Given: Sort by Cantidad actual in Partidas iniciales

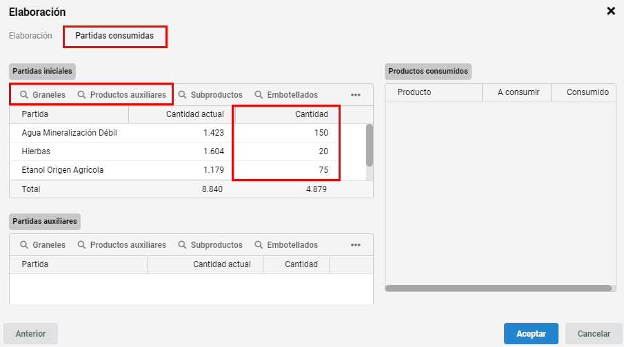Looking at the screenshot, I should pos(182,114).
